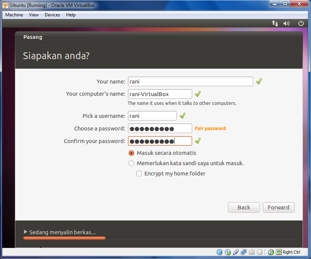Image resolution: width=311 pixels, height=259 pixels.
Task: Click the checkmark beside computer's name field
Action: point(198,94)
